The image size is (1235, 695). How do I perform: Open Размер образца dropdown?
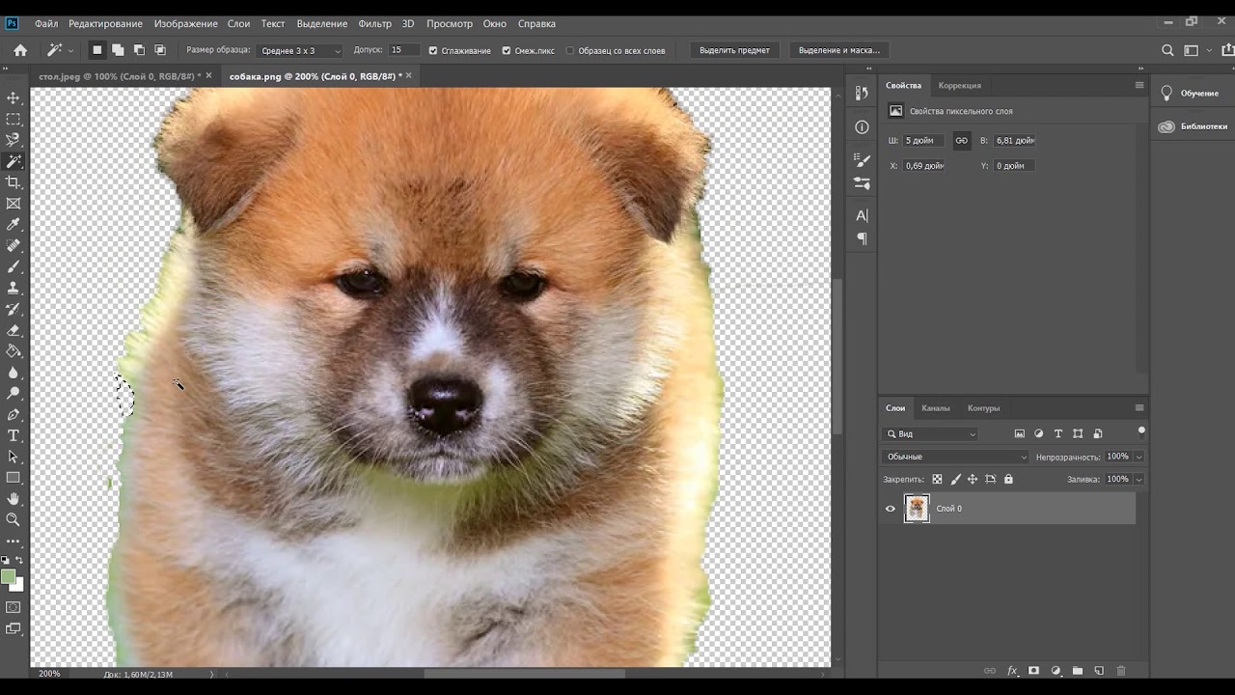(301, 50)
